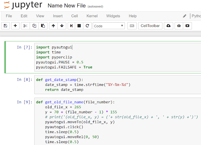Click the '(autosaved)' status text
Image resolution: width=201 pixels, height=145 pixels.
(95, 6)
